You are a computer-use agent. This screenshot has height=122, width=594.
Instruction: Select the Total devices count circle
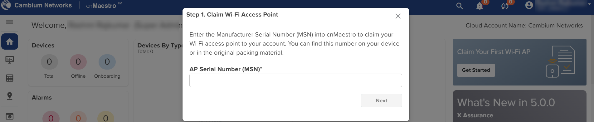[x=49, y=62]
